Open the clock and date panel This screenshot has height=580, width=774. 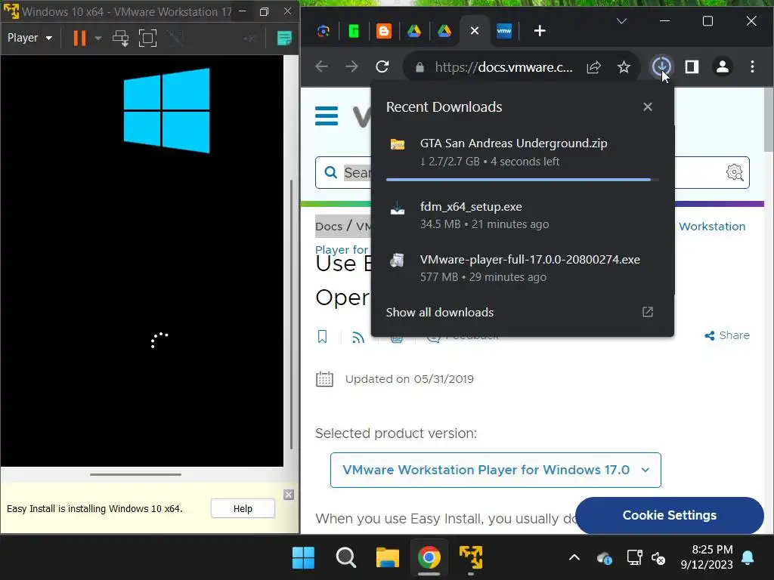point(707,557)
